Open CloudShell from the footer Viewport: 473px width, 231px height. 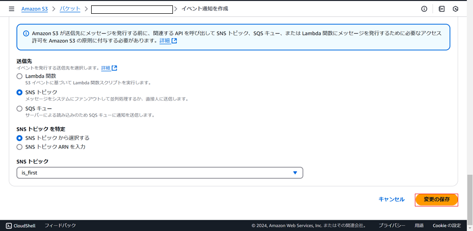[21, 225]
